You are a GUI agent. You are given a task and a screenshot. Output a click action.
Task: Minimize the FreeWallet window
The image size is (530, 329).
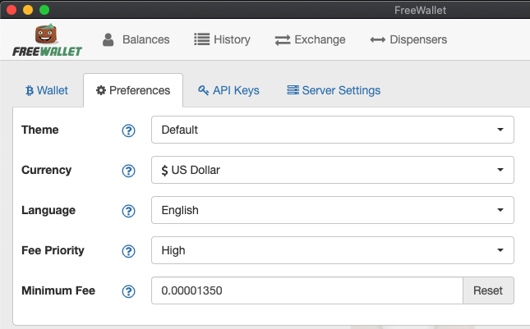(x=28, y=10)
